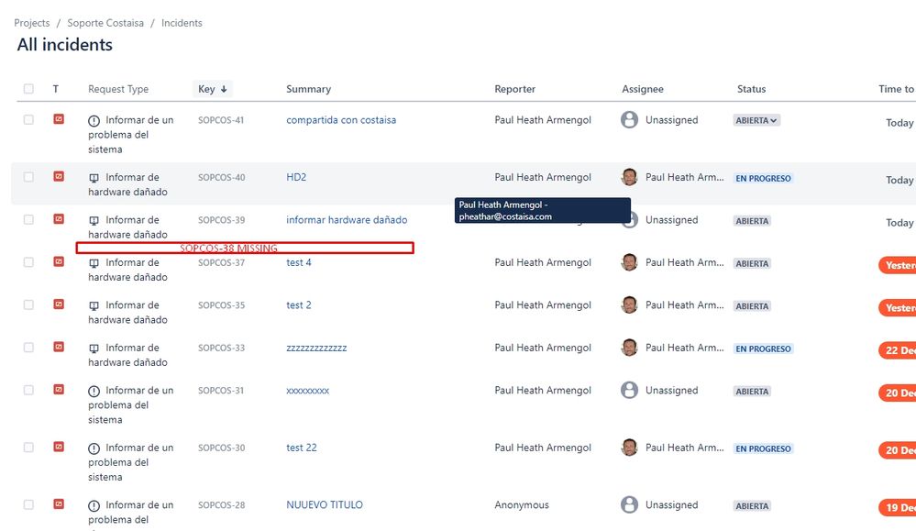Open the HD2 incident summary link

296,177
